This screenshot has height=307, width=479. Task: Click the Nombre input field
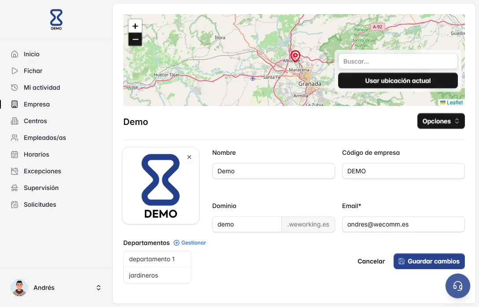273,171
